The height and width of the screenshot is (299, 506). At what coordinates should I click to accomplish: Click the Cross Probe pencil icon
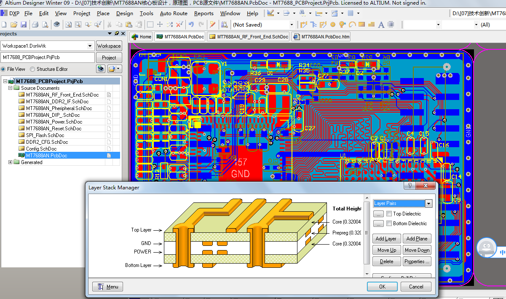coord(212,24)
